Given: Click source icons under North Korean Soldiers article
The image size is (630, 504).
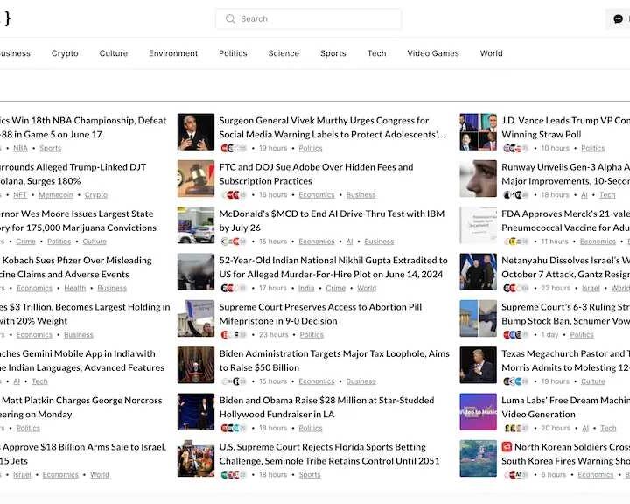Looking at the screenshot, I should coord(515,475).
